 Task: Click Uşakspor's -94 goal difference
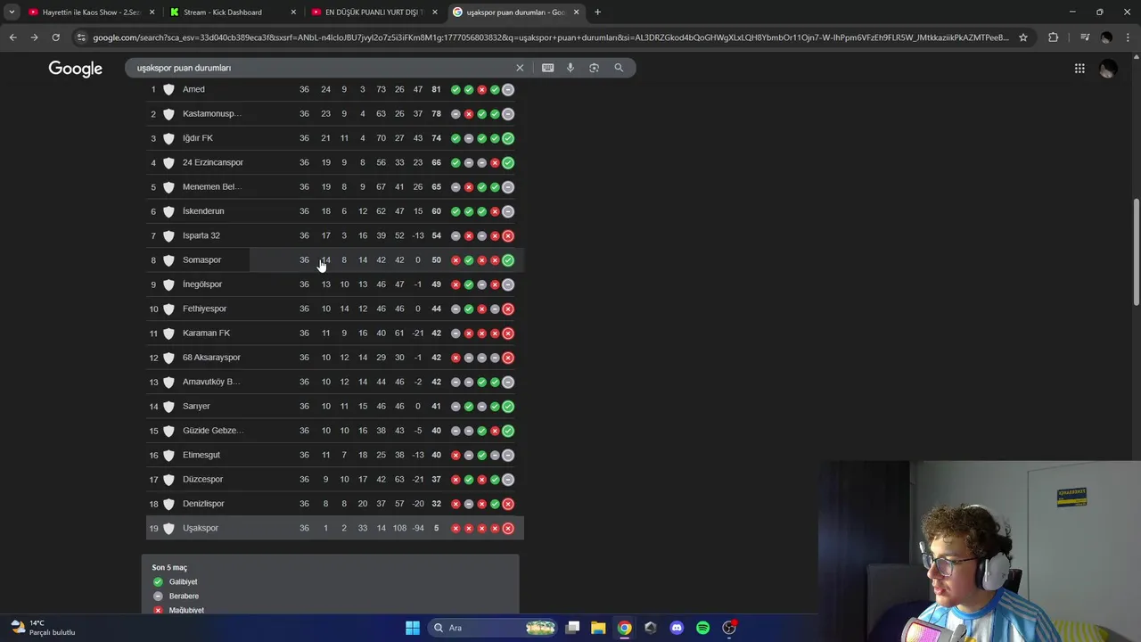[418, 528]
